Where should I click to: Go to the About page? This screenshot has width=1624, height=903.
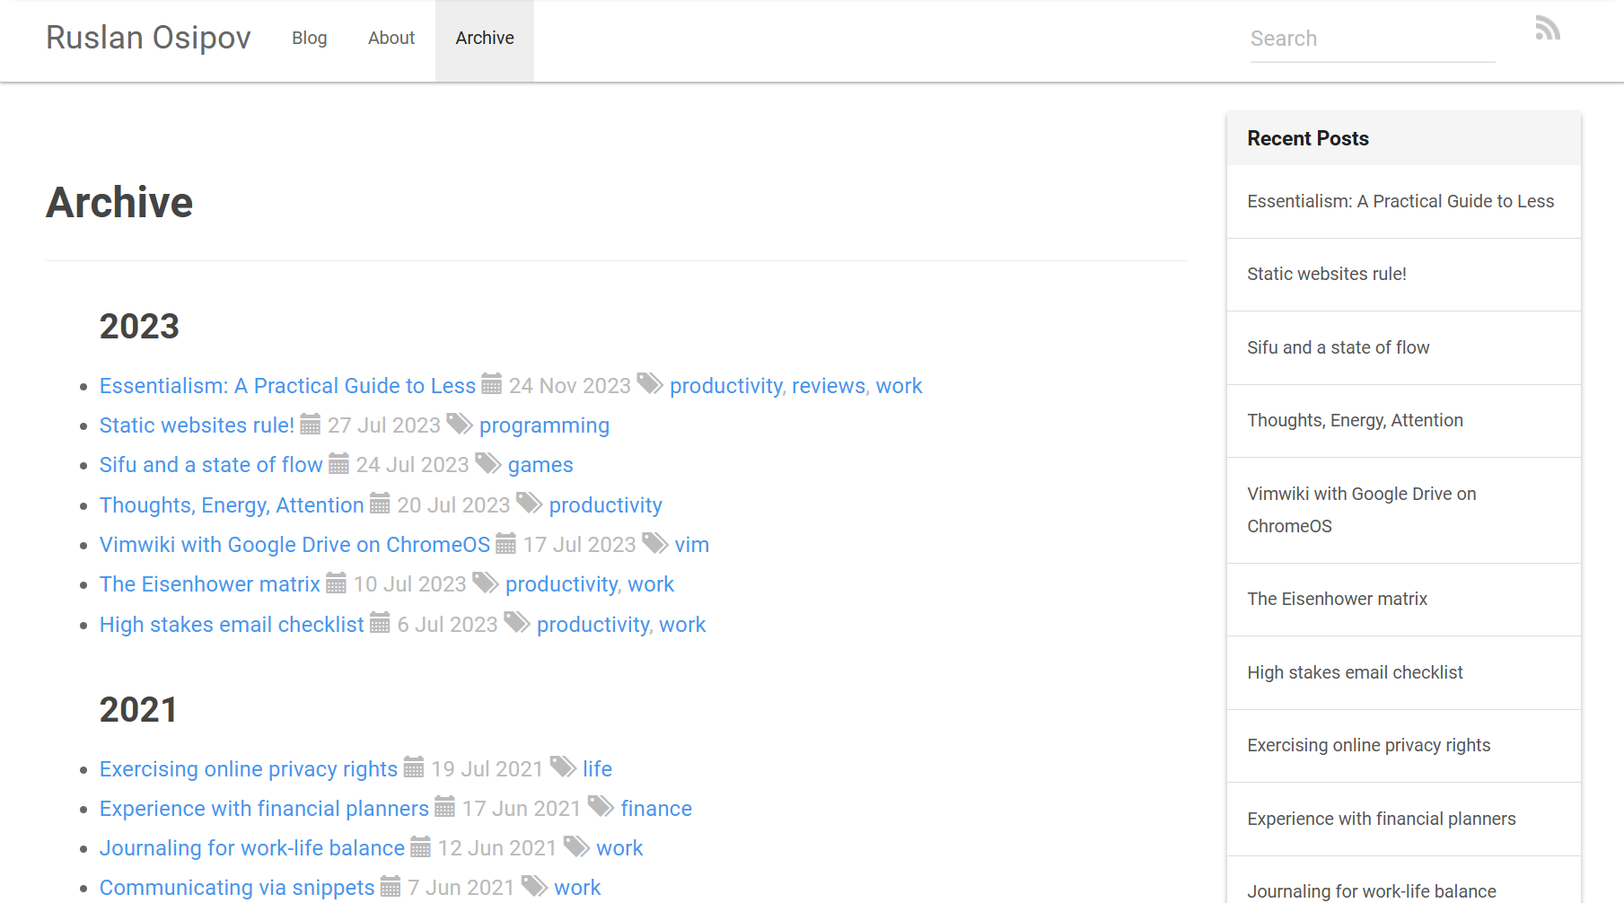pyautogui.click(x=391, y=39)
